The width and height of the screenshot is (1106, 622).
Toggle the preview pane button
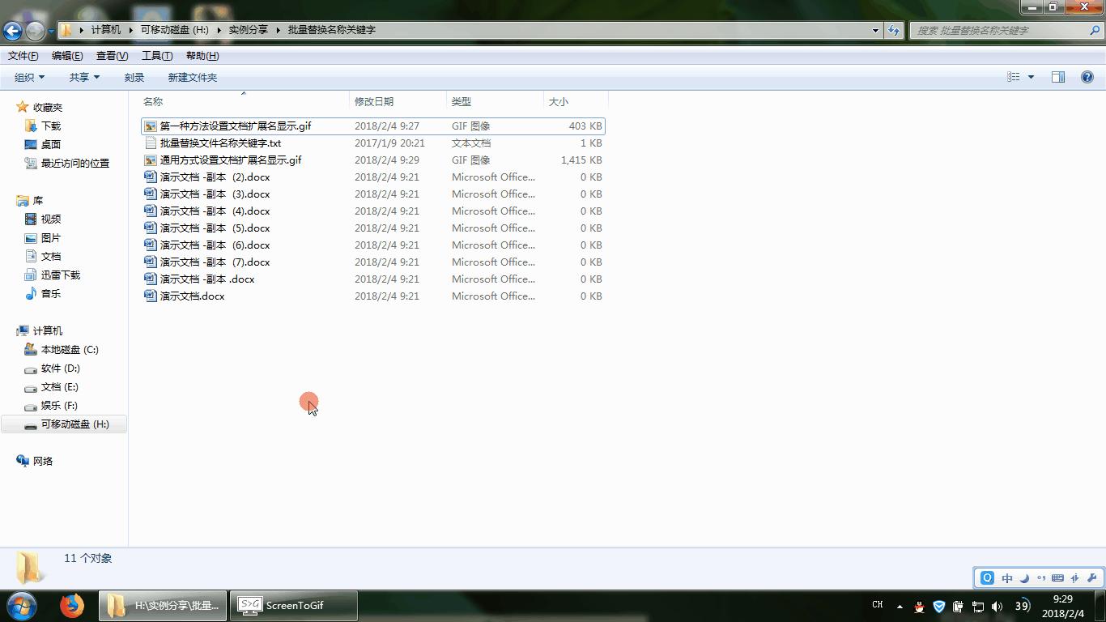click(x=1057, y=77)
